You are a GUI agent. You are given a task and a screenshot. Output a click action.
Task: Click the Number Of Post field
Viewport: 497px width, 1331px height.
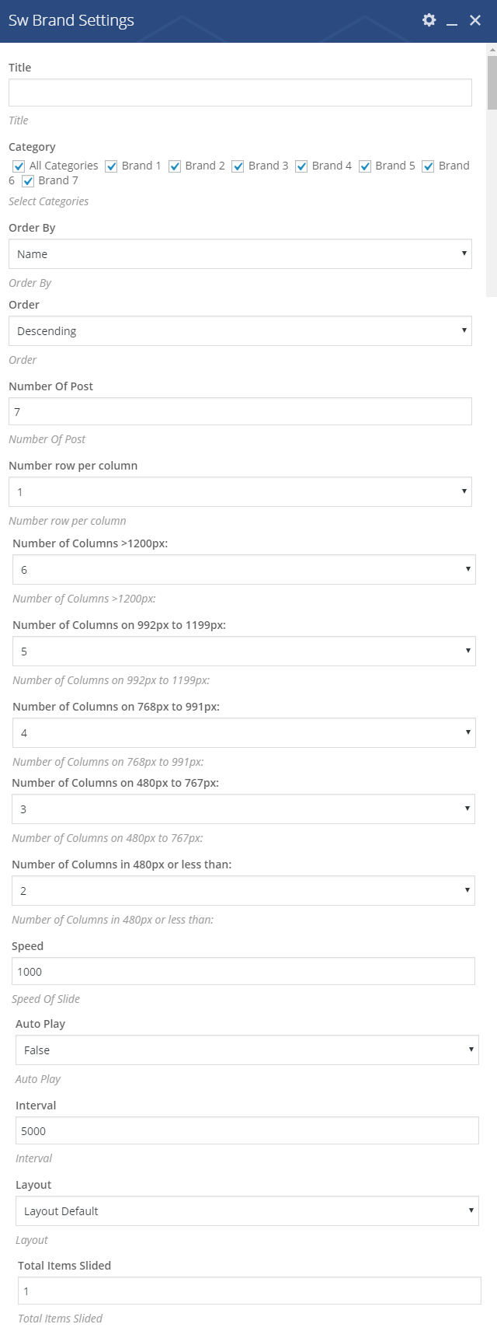coord(240,412)
